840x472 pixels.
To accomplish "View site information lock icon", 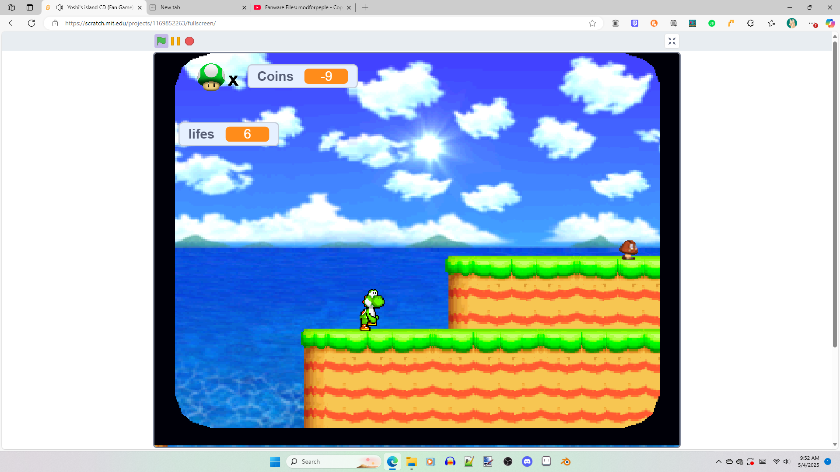I will click(x=55, y=23).
